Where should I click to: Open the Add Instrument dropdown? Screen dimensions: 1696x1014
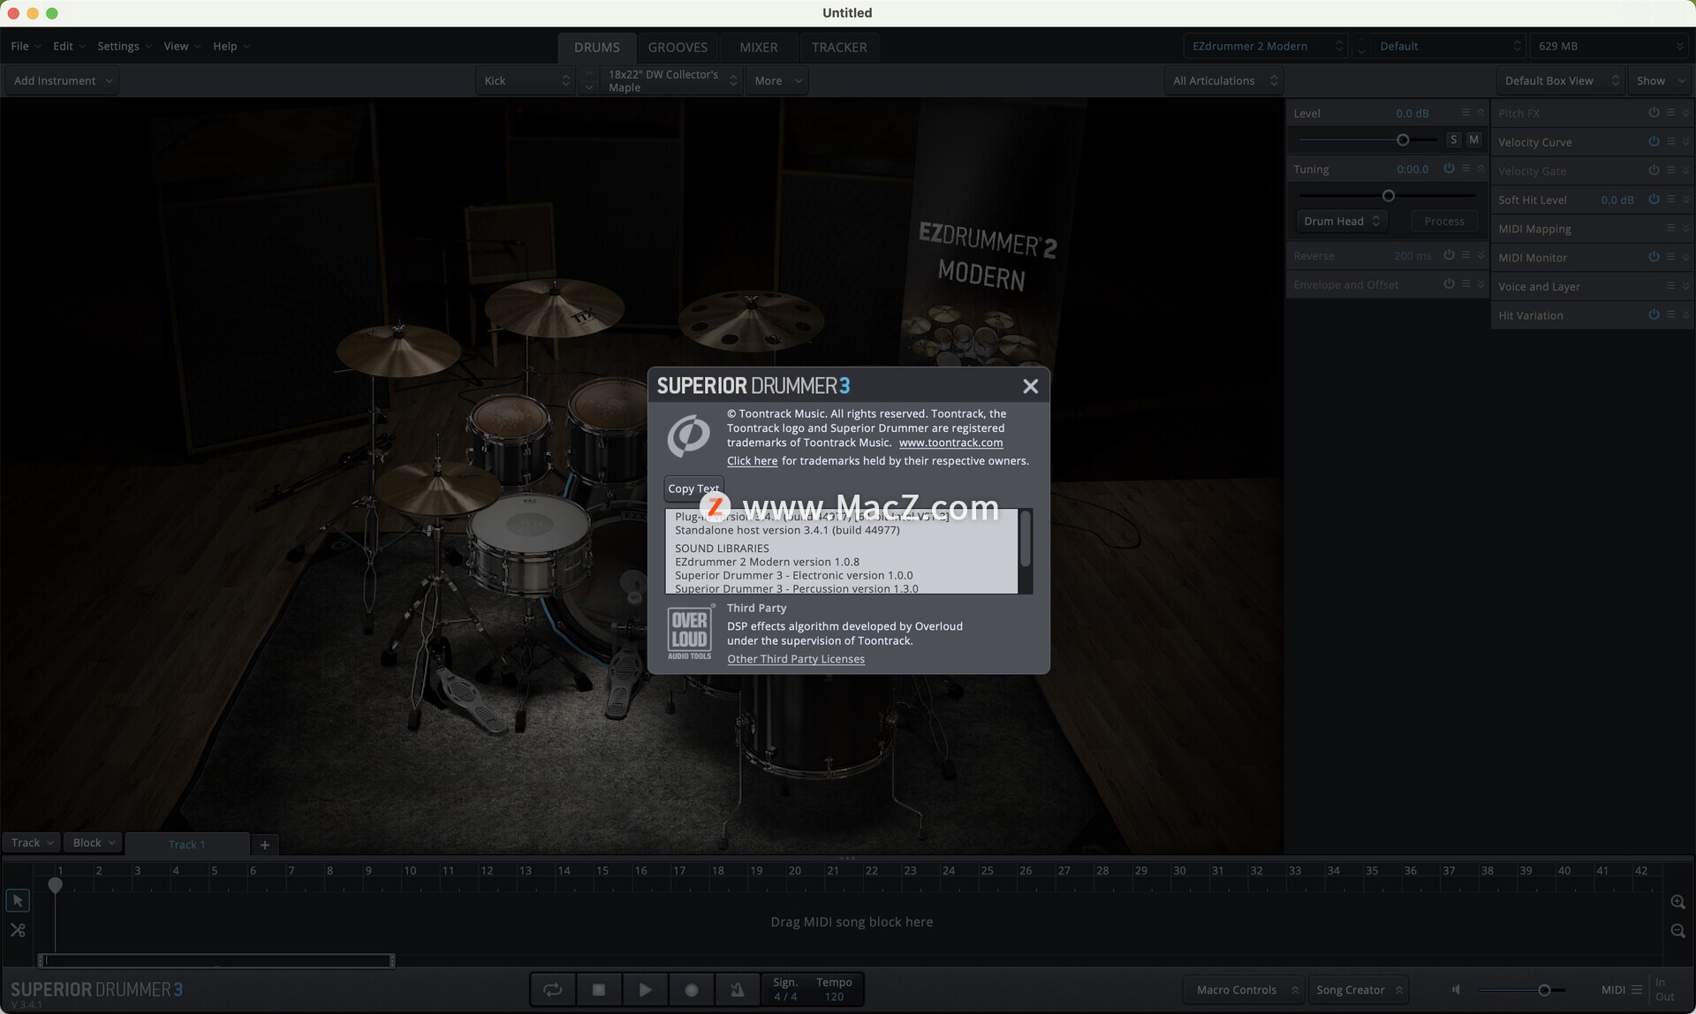point(62,80)
